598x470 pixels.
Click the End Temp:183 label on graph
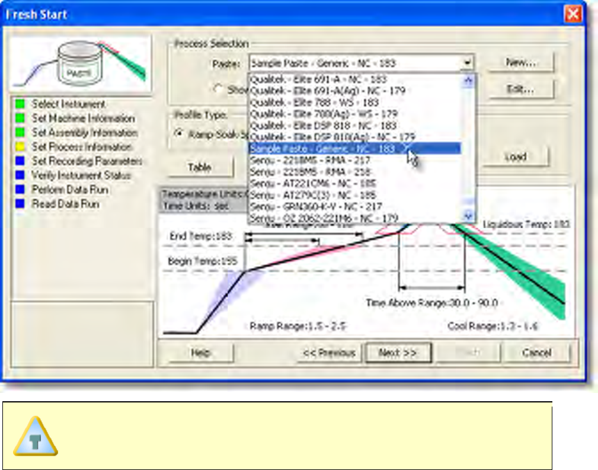pyautogui.click(x=200, y=236)
